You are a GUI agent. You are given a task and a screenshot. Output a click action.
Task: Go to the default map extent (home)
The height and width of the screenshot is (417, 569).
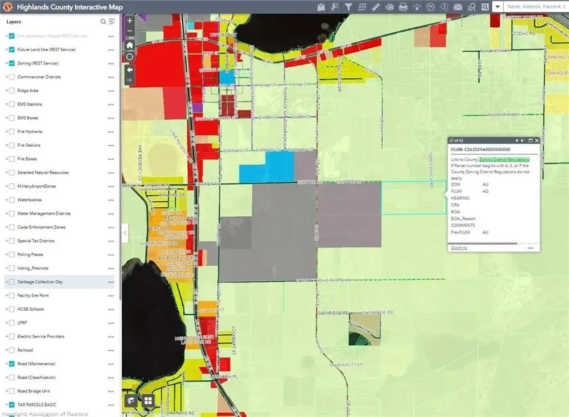(129, 45)
